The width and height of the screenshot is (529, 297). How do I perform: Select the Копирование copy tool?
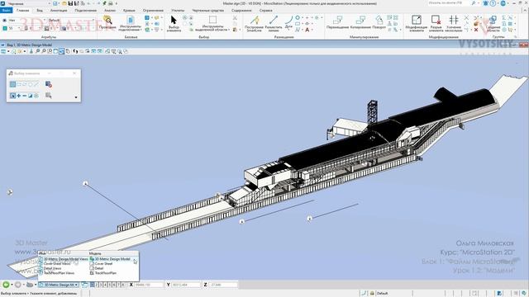coord(360,22)
